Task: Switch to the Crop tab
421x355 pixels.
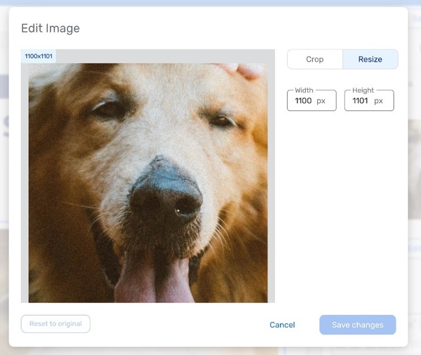Action: [x=315, y=59]
